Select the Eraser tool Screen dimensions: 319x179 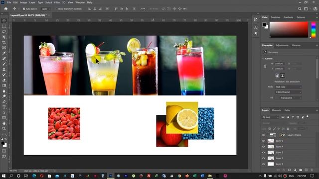click(x=4, y=80)
